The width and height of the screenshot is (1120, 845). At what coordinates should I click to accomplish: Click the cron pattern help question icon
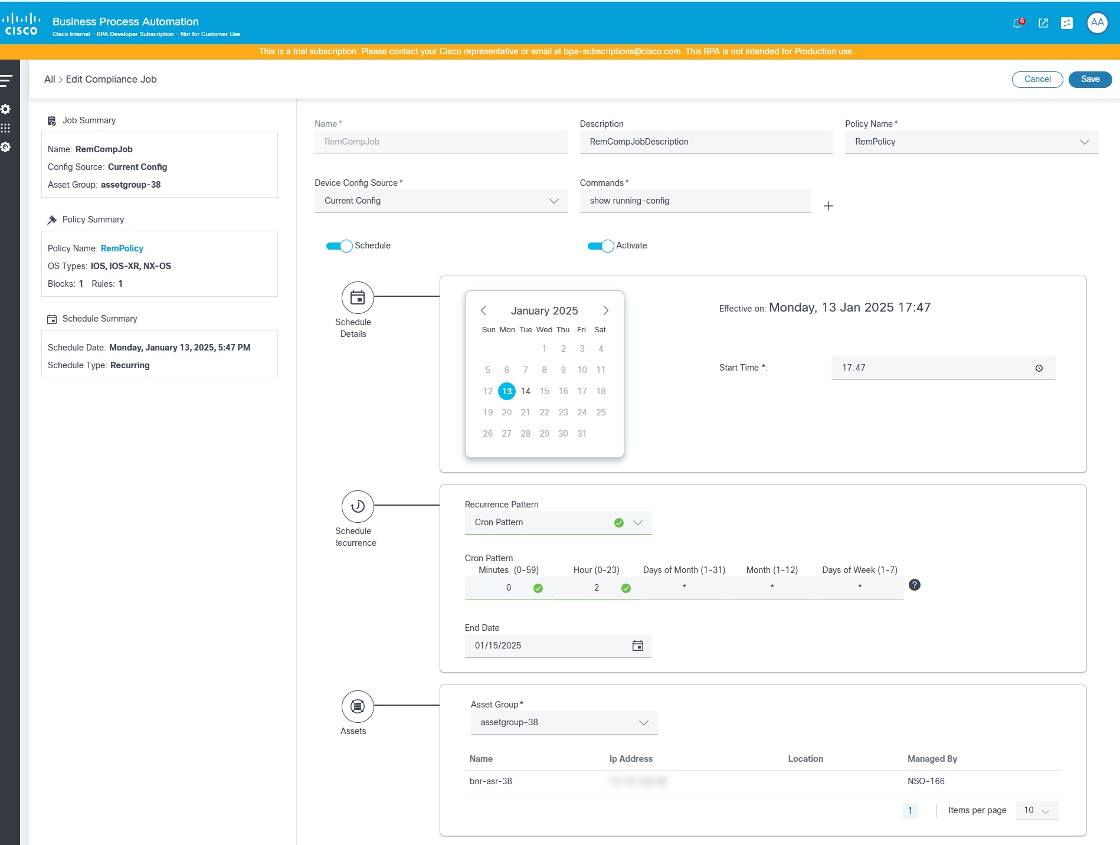pyautogui.click(x=915, y=585)
